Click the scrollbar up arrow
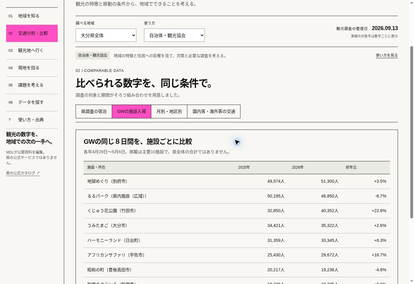This screenshot has width=414, height=284. tap(412, 2)
